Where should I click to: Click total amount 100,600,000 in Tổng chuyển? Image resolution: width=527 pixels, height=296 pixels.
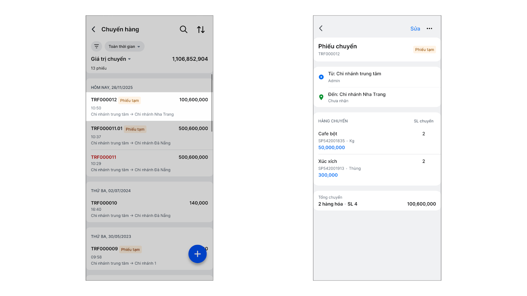click(421, 204)
